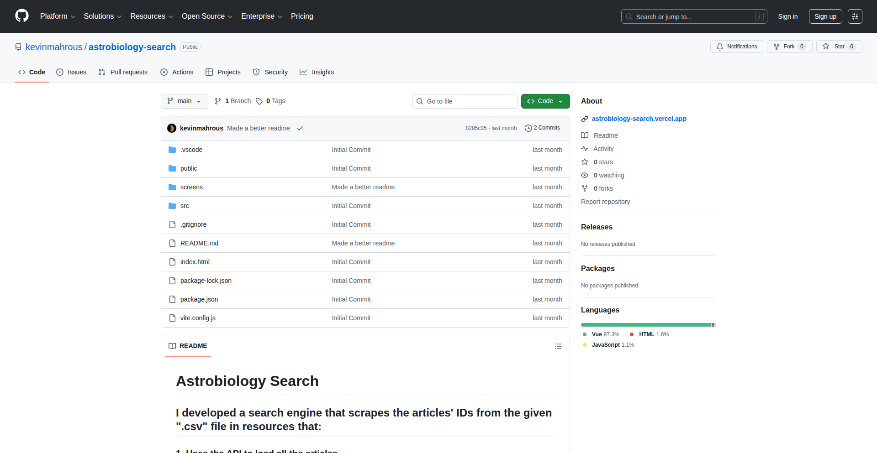Click the GitHub home logo
This screenshot has height=453, width=877.
tap(21, 16)
